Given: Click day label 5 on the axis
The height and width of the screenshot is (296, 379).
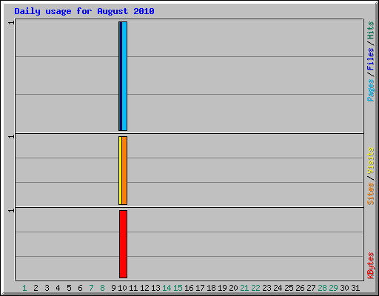Looking at the screenshot, I should (x=69, y=288).
